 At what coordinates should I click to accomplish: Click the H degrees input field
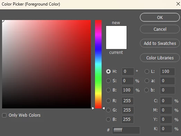point(128,71)
